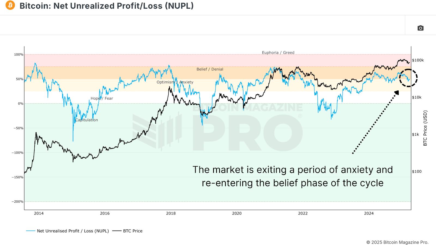Click the Hope / Fear zone label
This screenshot has height=245, width=436.
102,98
